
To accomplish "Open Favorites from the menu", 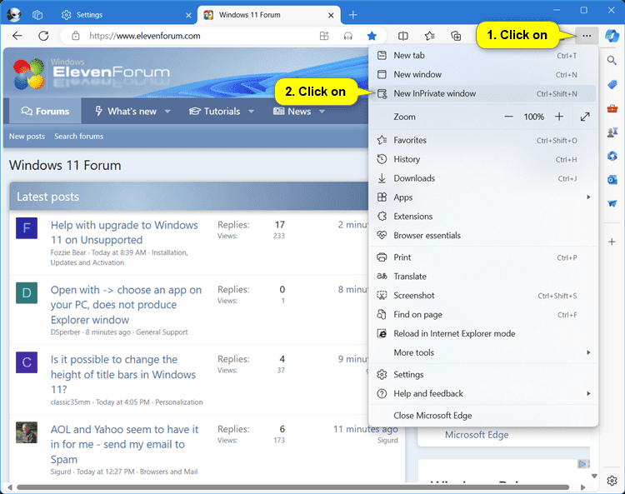I will (x=483, y=140).
